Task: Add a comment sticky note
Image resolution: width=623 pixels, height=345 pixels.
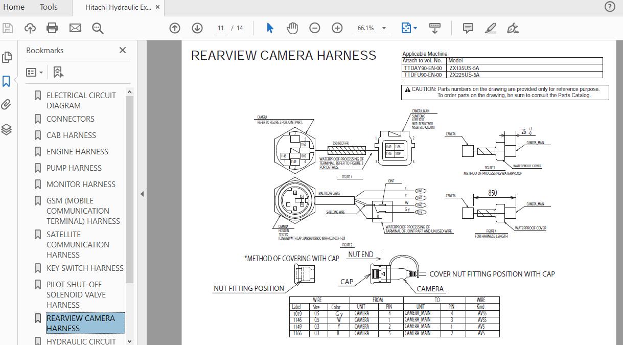Action: [468, 28]
